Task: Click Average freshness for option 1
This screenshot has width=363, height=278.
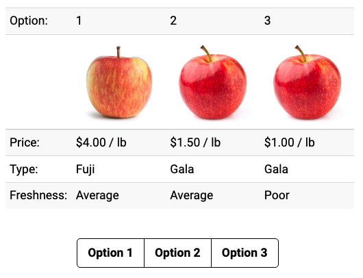Action: [x=97, y=195]
